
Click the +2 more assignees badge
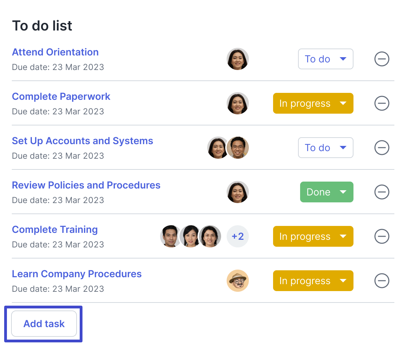(x=238, y=236)
